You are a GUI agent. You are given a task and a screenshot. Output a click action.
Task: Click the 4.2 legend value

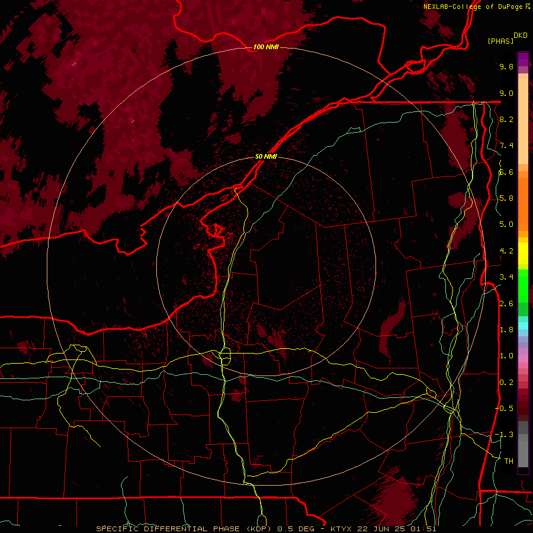pos(506,251)
